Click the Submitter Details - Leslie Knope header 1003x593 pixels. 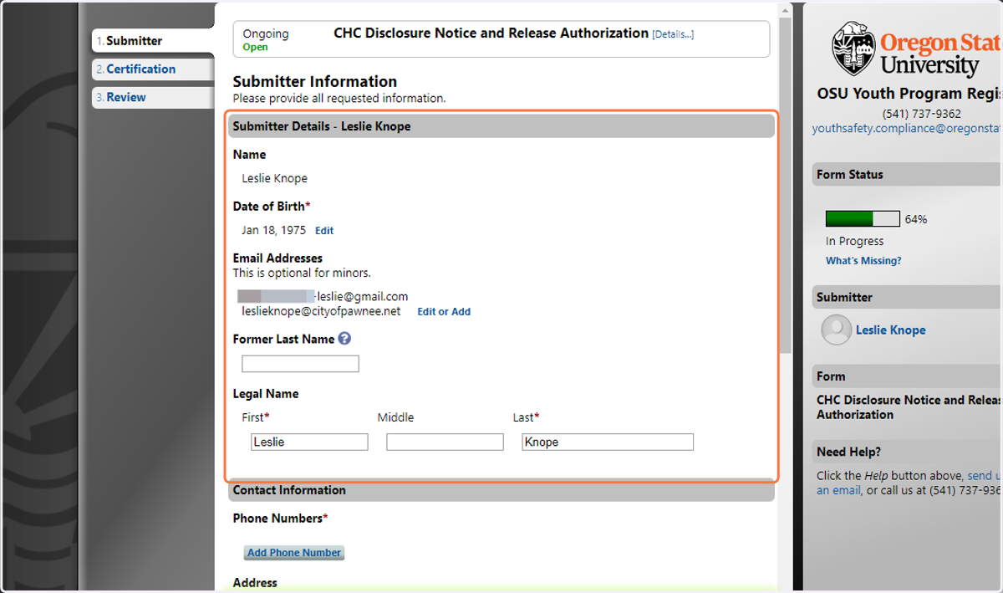click(501, 126)
